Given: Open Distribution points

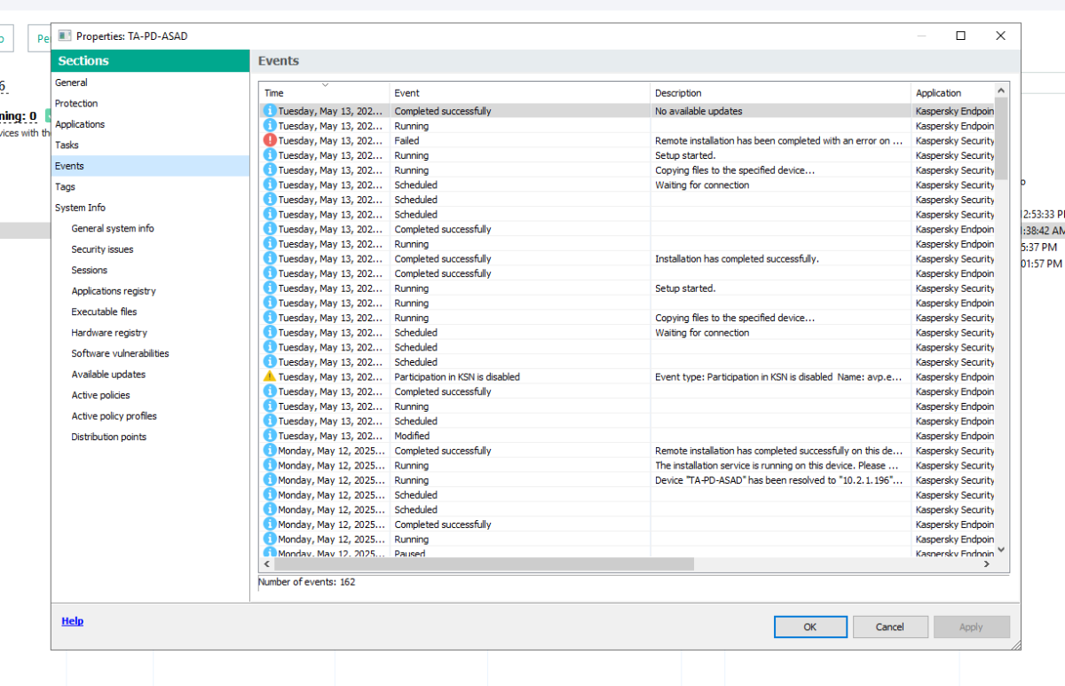Looking at the screenshot, I should pyautogui.click(x=109, y=437).
